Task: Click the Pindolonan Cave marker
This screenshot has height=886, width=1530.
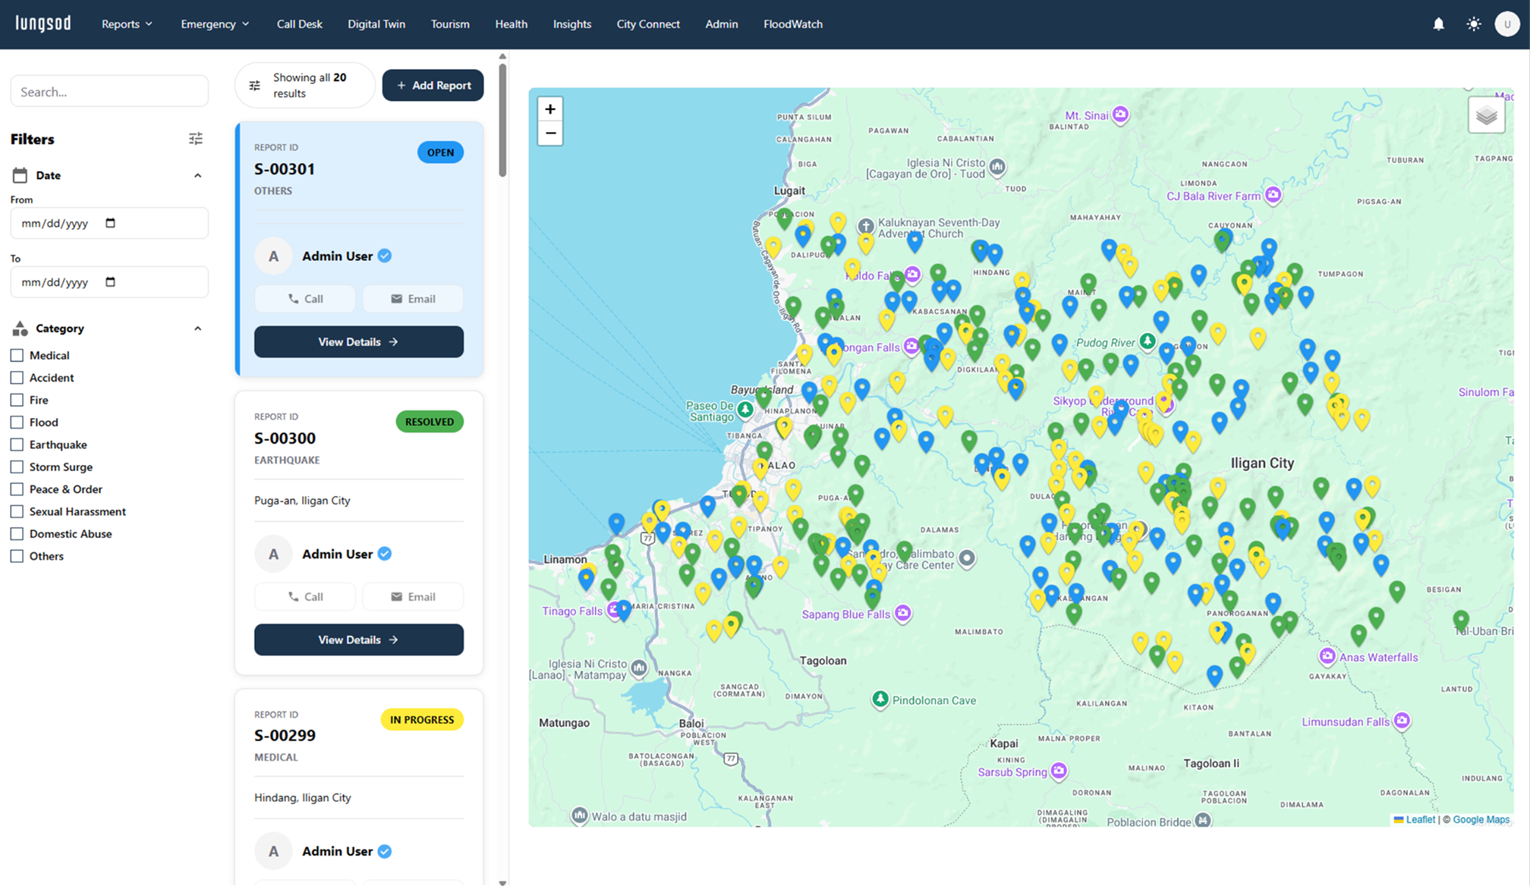Action: click(880, 699)
